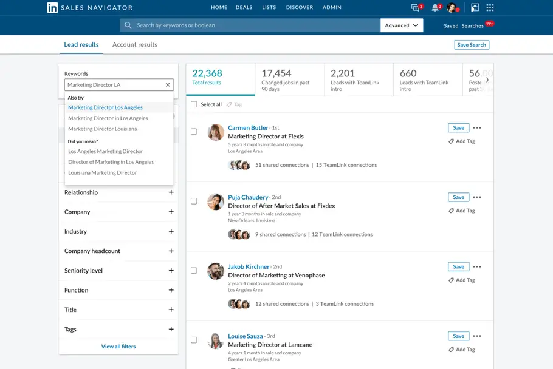Image resolution: width=553 pixels, height=369 pixels.
Task: Click the search magnifier icon
Action: 128,25
